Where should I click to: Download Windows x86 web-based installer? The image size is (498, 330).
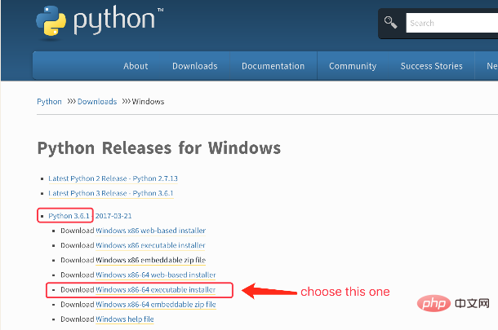coord(150,231)
